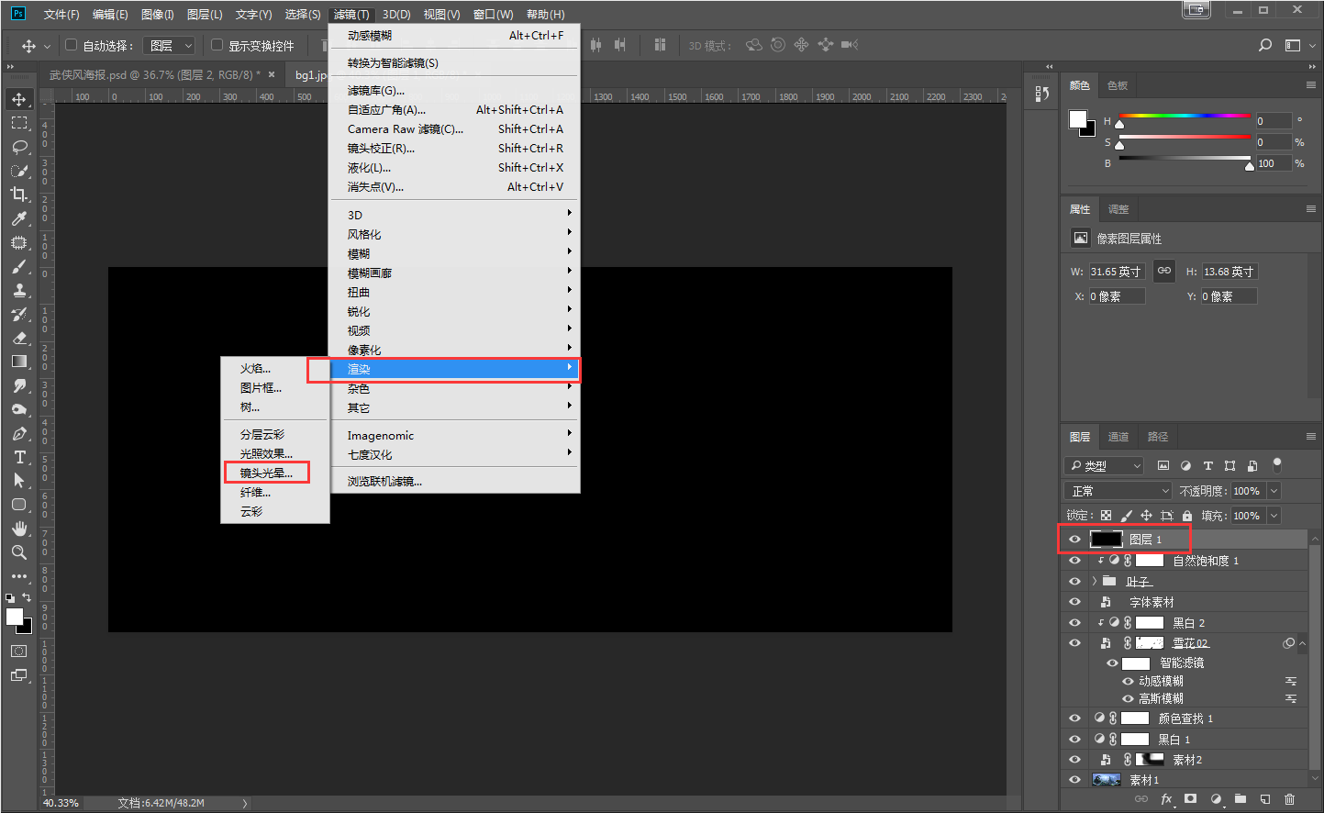This screenshot has height=813, width=1324.
Task: Open the 不透明度 opacity dropdown arrow
Action: [1274, 491]
